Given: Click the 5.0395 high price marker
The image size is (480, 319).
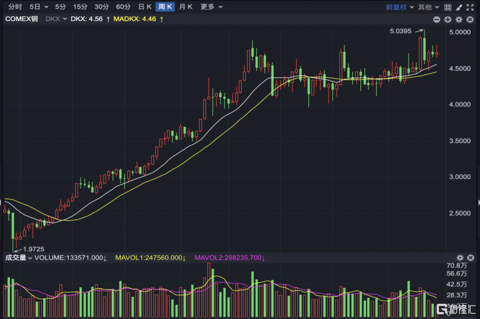Looking at the screenshot, I should [x=401, y=31].
